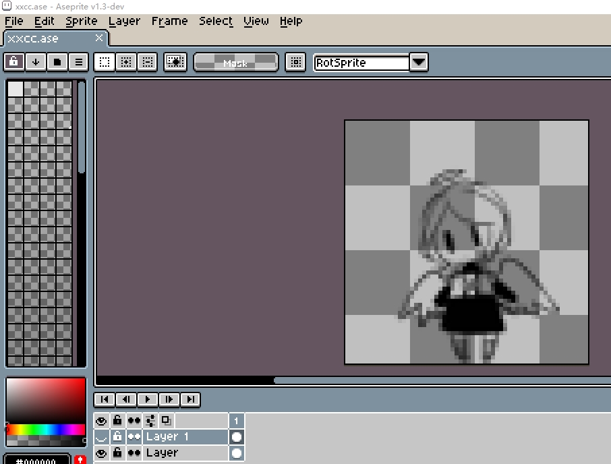The height and width of the screenshot is (464, 611).
Task: Go to the first frame
Action: (x=104, y=399)
